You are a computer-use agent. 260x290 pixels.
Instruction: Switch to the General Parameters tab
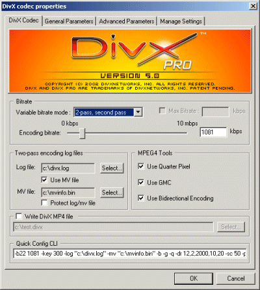pyautogui.click(x=69, y=21)
